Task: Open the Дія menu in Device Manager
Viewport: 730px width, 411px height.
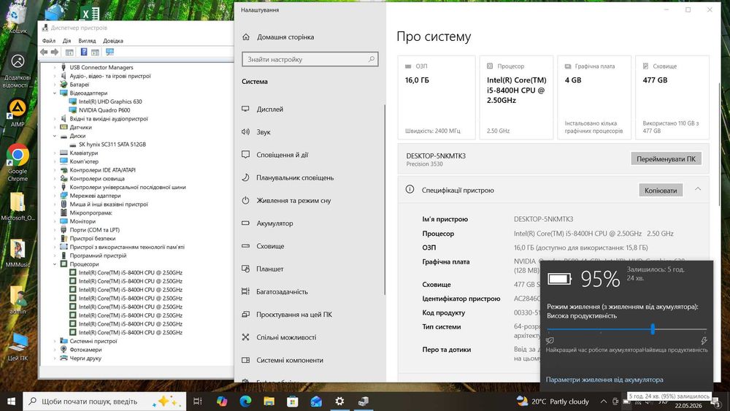Action: (x=66, y=41)
